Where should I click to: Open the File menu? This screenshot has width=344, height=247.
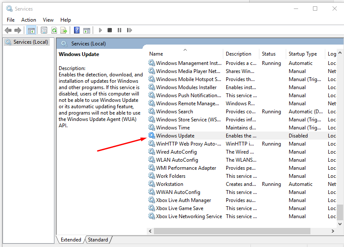(x=11, y=20)
